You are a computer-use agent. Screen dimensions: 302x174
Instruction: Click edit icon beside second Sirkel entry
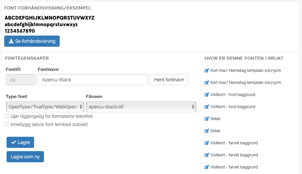click(207, 131)
